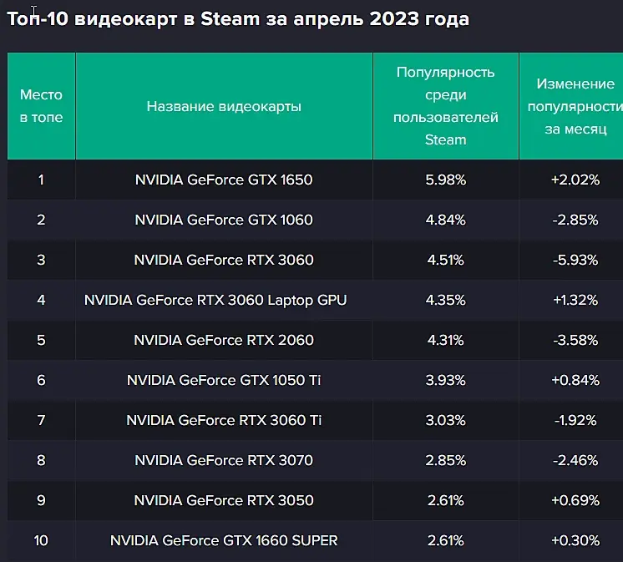Viewport: 623px width, 562px height.
Task: Select the GeForce GTX 1050 Ti entry
Action: pyautogui.click(x=224, y=380)
